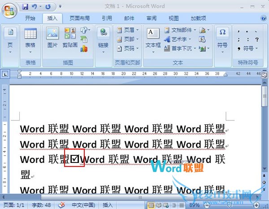Switch to Print Layout view
This screenshot has width=269, height=209.
[x=151, y=205]
